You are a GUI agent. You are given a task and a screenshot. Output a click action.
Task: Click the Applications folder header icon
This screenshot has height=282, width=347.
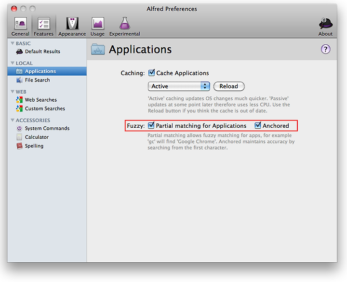click(98, 49)
